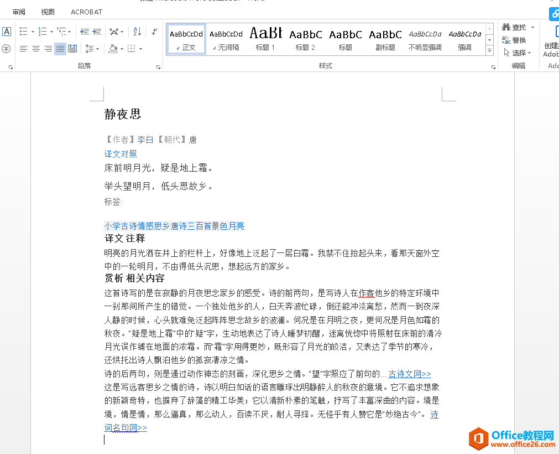Decrease paragraph indent
Viewport: 559px width, 454px height.
[x=85, y=32]
